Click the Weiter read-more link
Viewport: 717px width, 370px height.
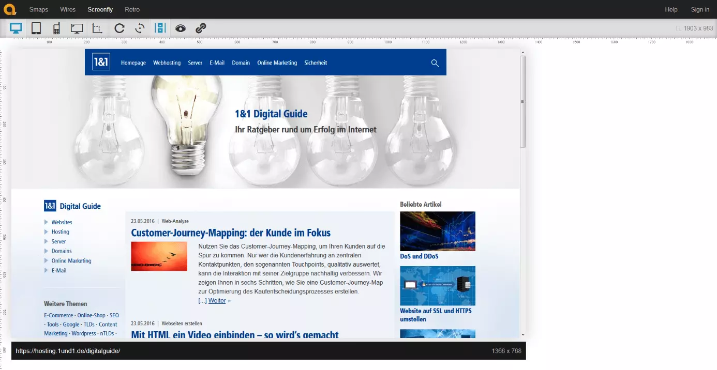217,301
